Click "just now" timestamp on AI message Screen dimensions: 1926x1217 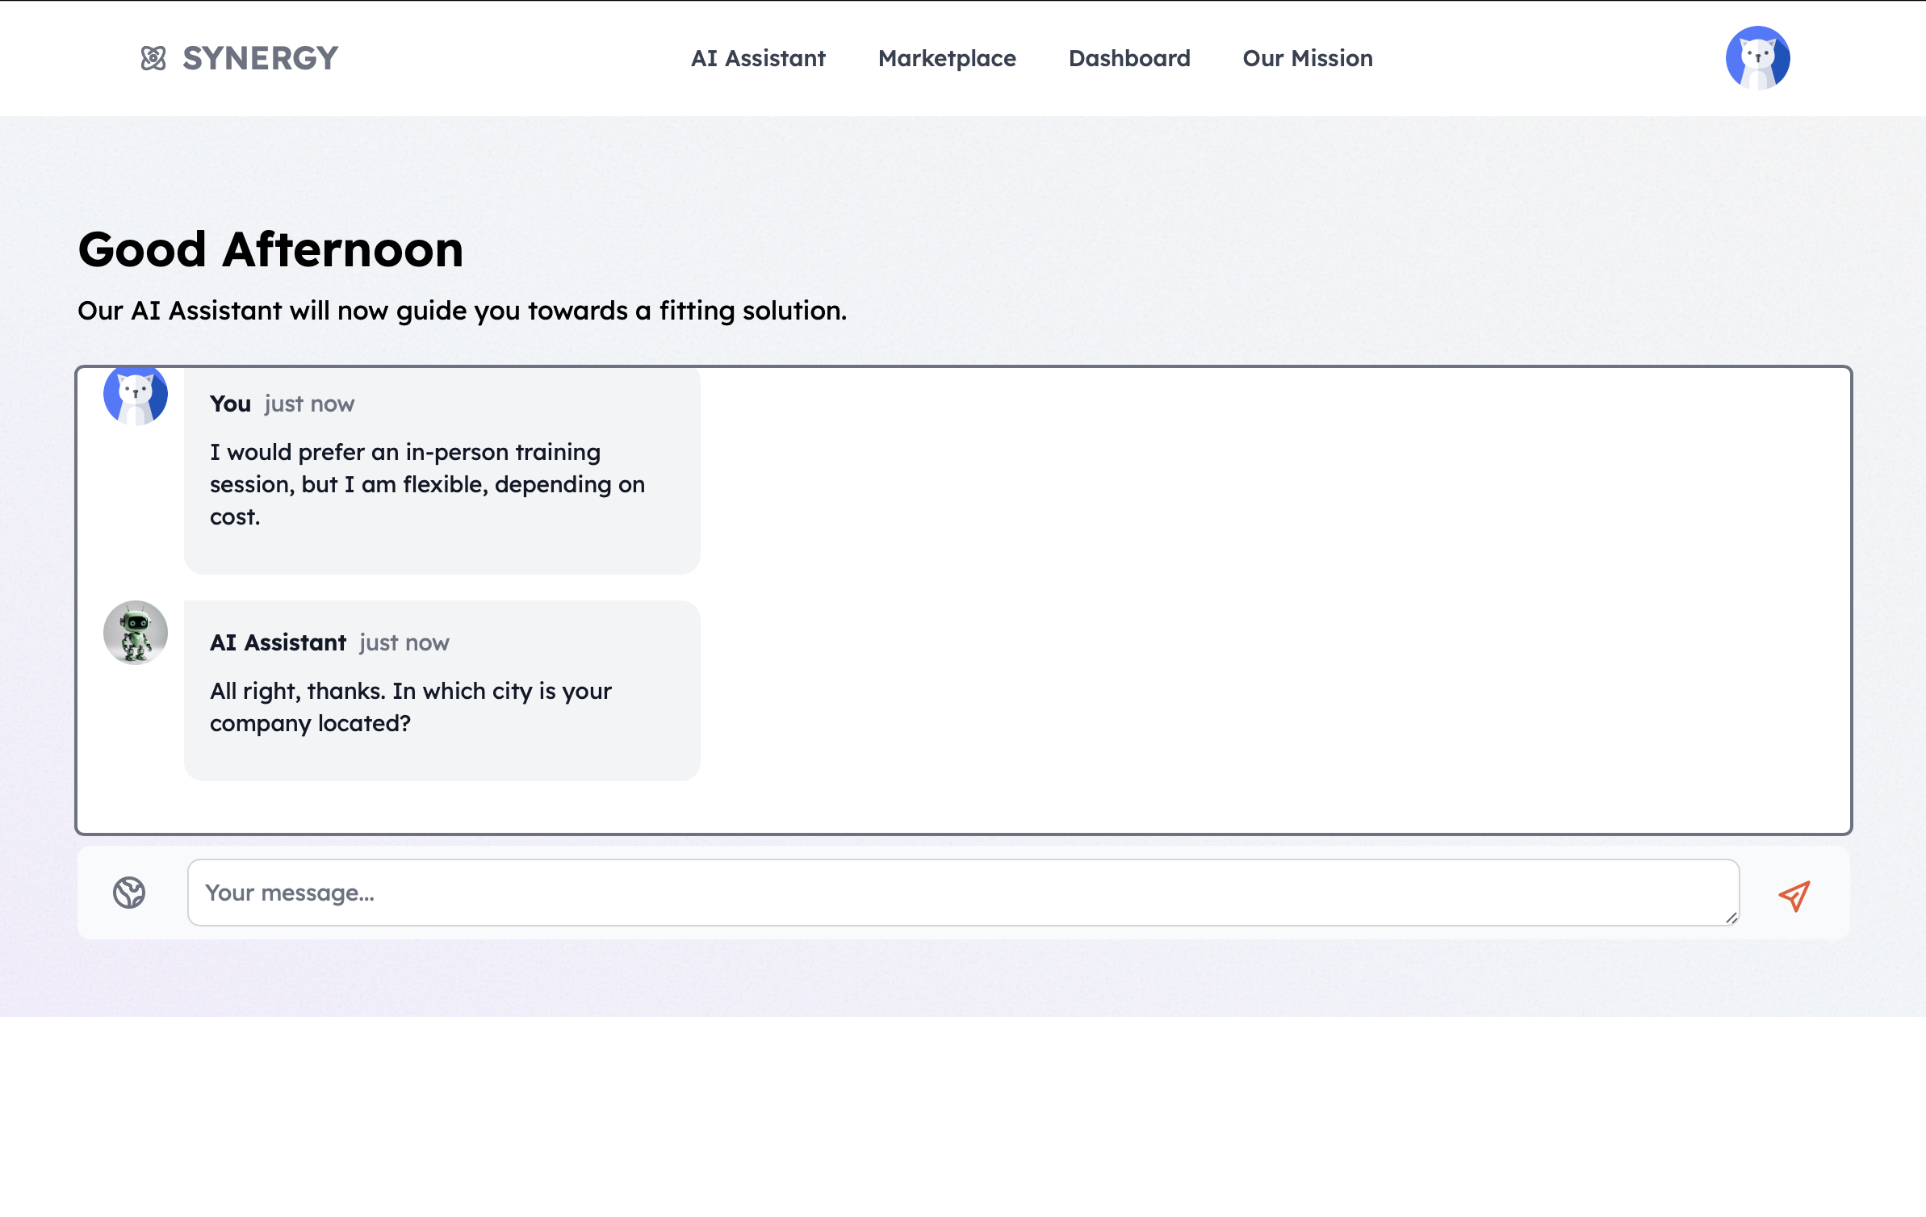(404, 642)
